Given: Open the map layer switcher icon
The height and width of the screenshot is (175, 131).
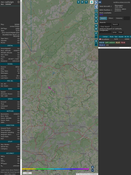Looking at the screenshot, I should click(x=92, y=2).
